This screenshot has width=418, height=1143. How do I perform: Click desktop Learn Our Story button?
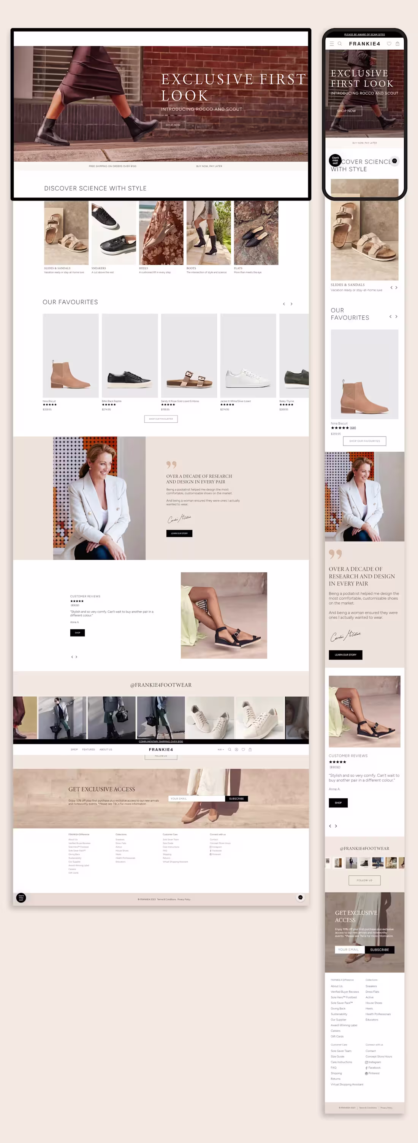tap(179, 533)
